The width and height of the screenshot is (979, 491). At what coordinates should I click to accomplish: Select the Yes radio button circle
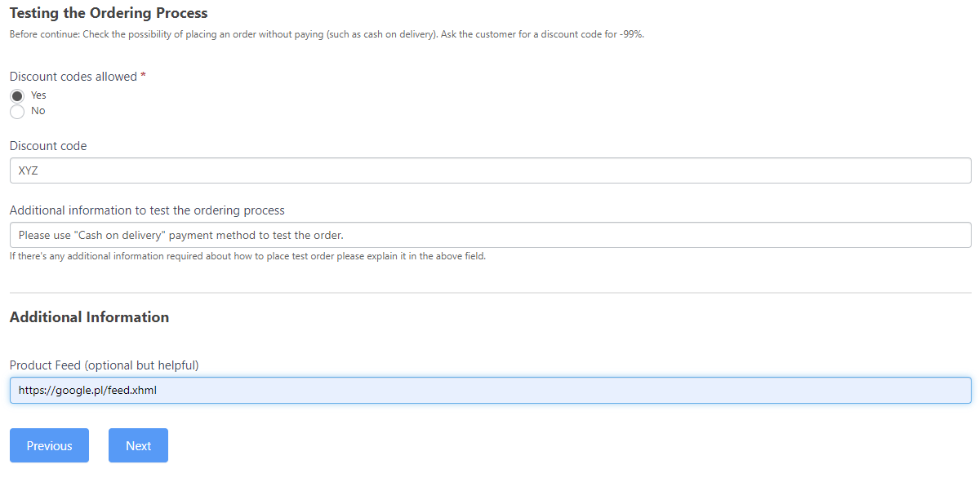click(x=17, y=95)
